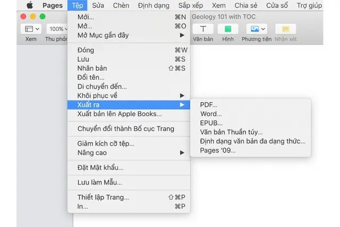Image resolution: width=340 pixels, height=227 pixels.
Task: Open the Pages app menu
Action: 53,5
